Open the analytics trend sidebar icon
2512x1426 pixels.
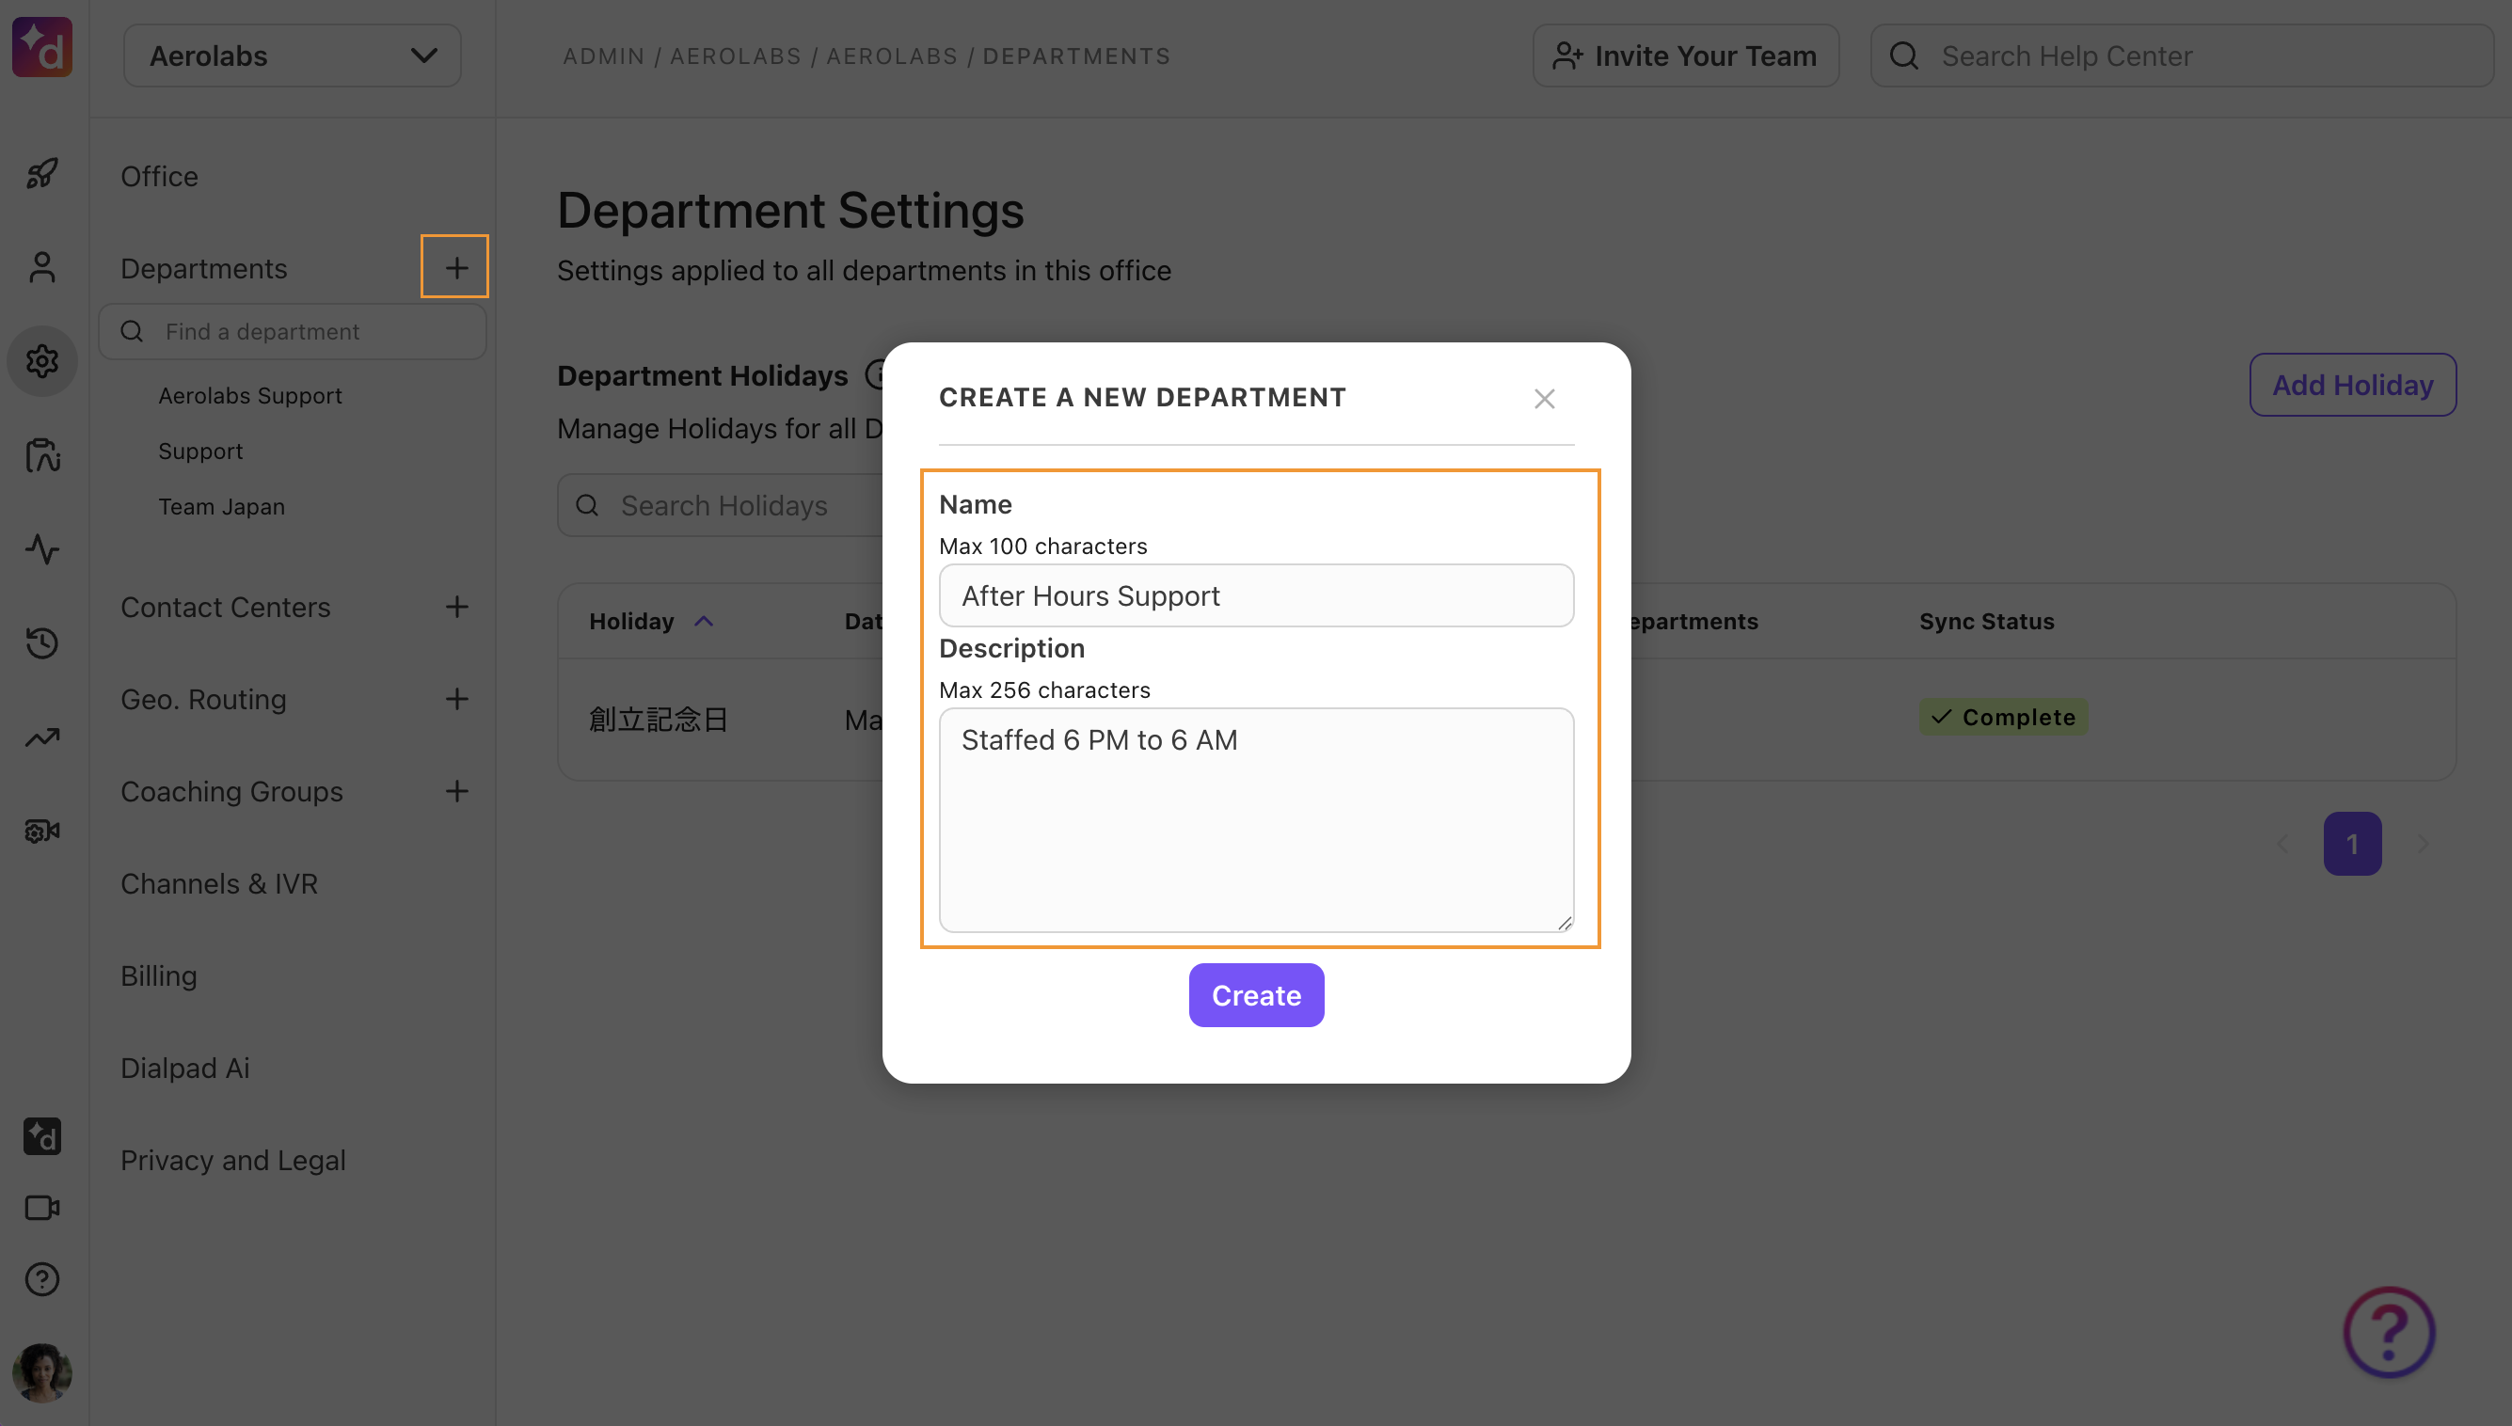click(42, 737)
